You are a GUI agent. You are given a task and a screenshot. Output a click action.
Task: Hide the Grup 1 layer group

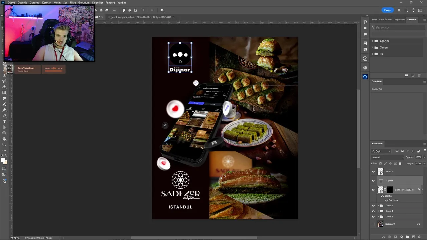373,206
